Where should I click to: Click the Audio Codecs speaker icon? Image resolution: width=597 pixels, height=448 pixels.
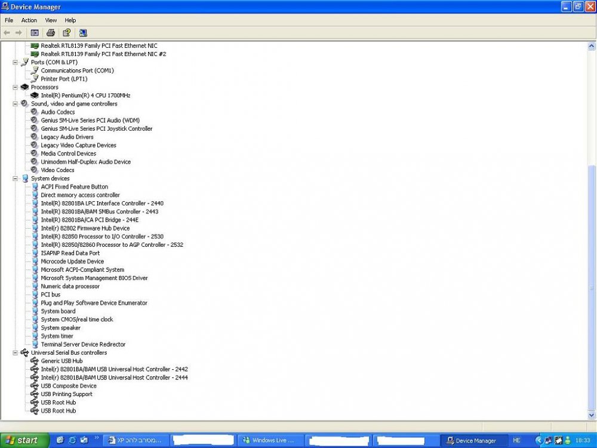35,112
